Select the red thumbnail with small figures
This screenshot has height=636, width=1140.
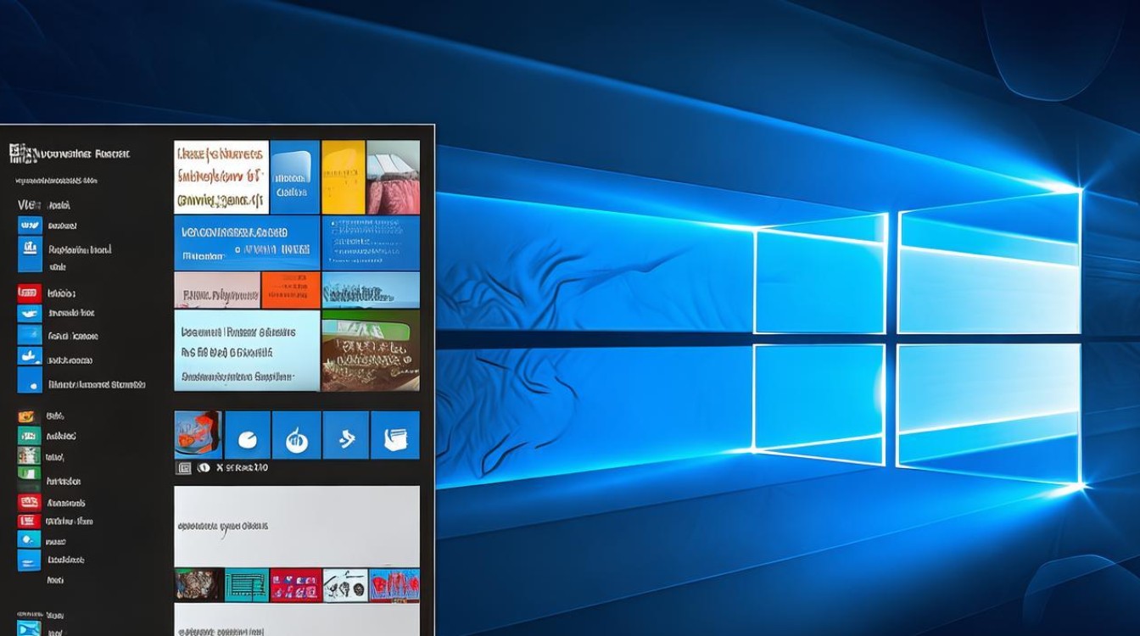(296, 585)
